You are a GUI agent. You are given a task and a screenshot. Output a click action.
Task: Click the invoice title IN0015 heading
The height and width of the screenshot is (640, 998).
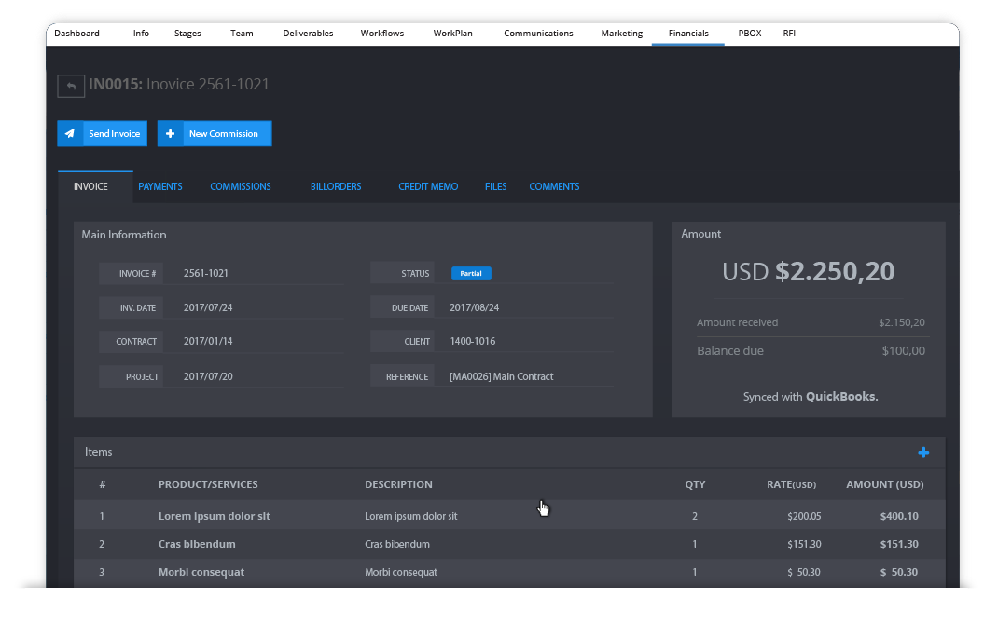click(x=179, y=85)
